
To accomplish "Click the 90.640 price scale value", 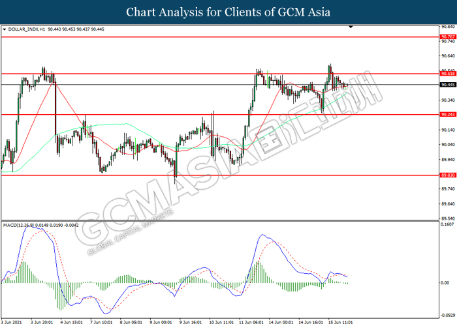I will click(x=448, y=56).
